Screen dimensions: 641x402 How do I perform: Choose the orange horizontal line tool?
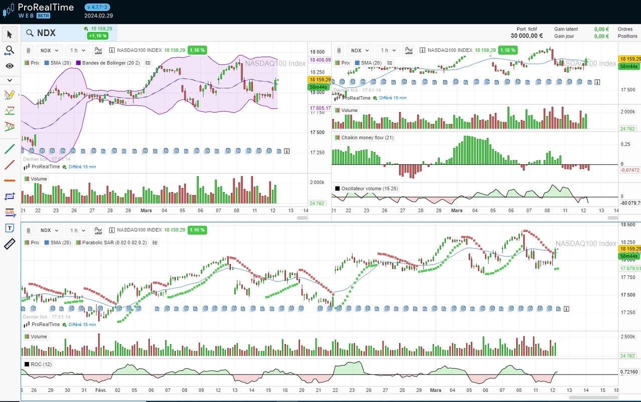point(10,180)
